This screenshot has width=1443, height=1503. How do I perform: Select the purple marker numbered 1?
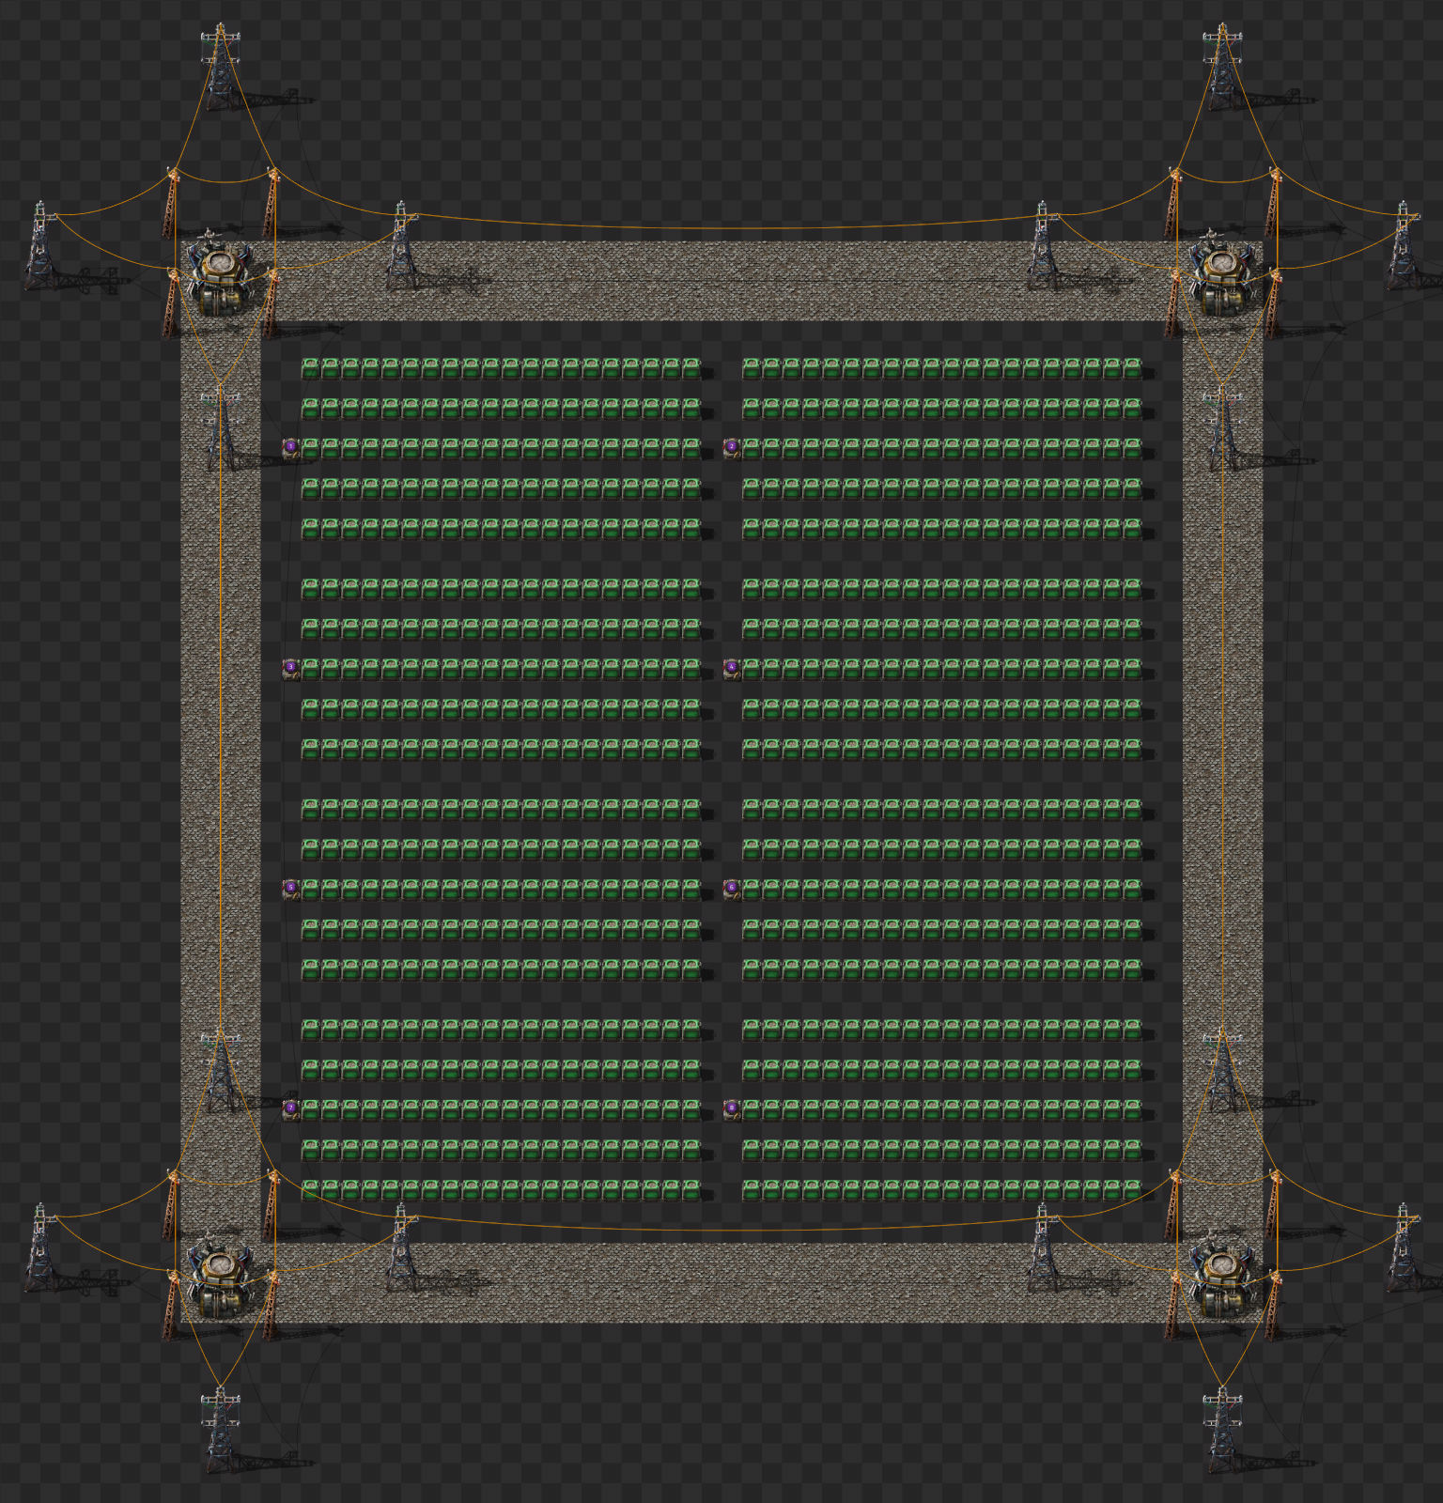[291, 448]
